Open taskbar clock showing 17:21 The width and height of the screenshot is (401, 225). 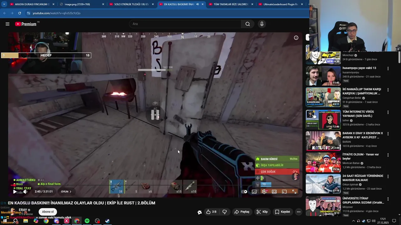[x=383, y=221]
